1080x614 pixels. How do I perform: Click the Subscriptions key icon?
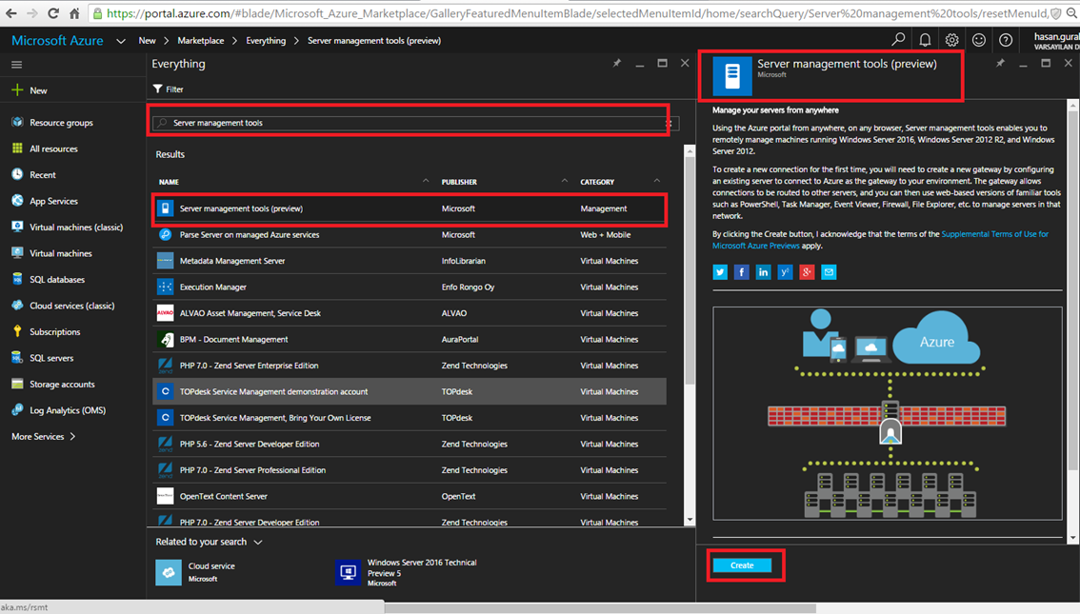(x=17, y=332)
